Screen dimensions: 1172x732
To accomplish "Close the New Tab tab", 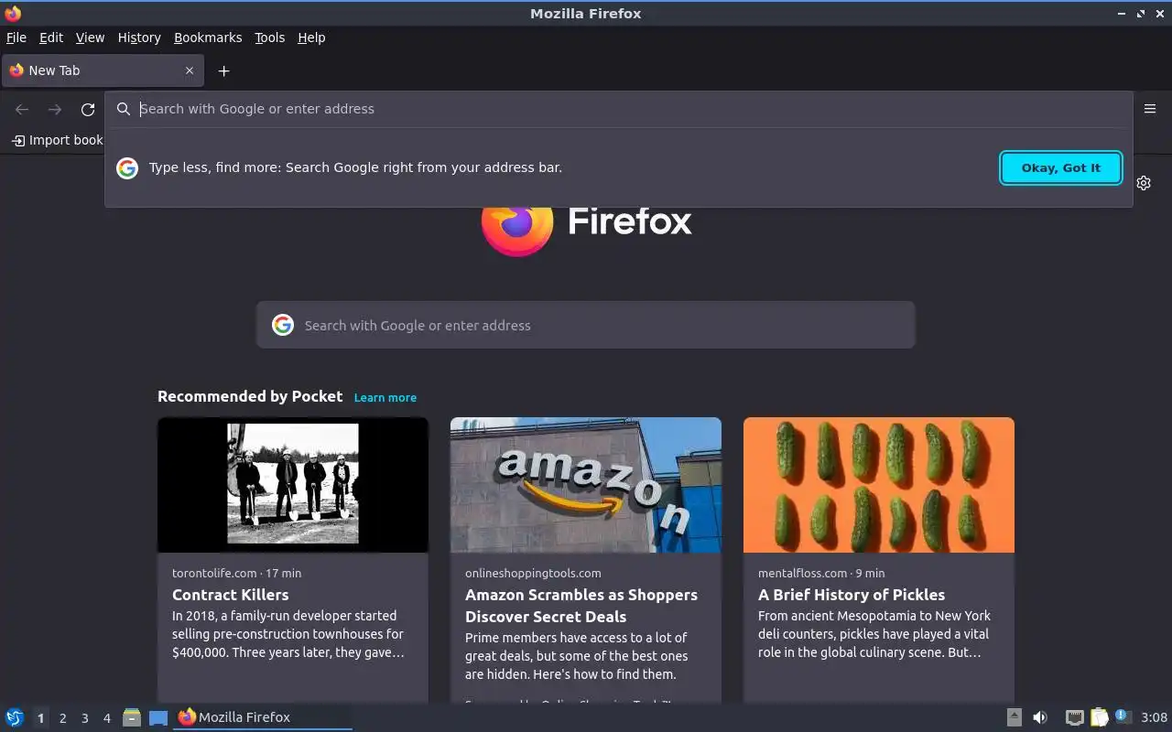I will [x=190, y=70].
